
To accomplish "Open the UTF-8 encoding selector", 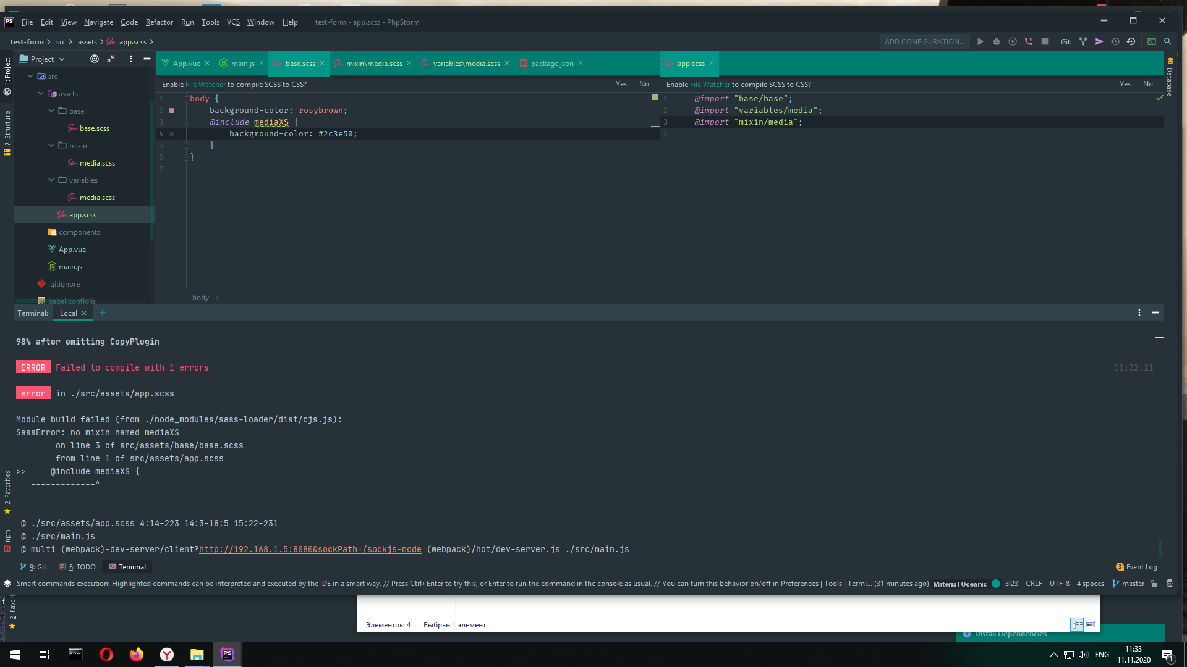I will [x=1060, y=584].
